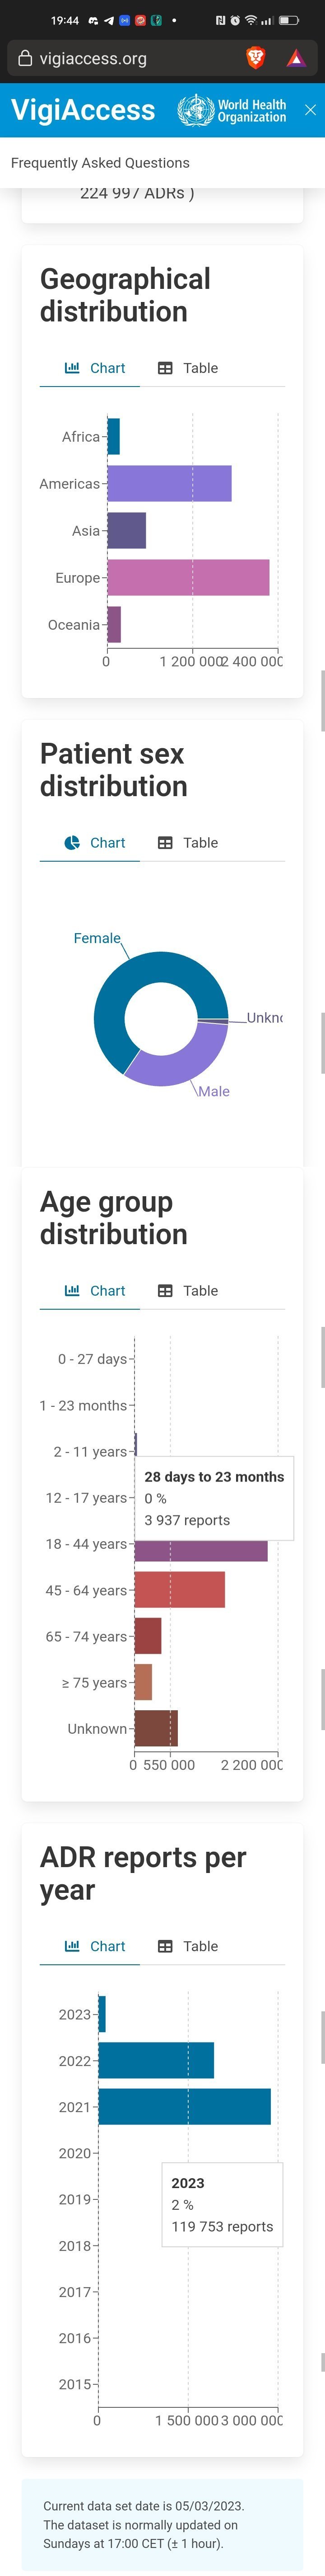Switch Patient sex distribution to Table
The height and width of the screenshot is (2576, 325).
coord(187,843)
